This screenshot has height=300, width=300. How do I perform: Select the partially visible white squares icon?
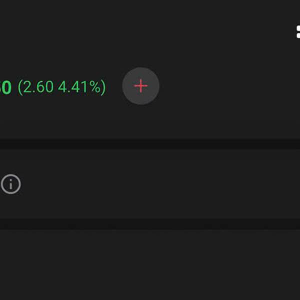tap(298, 32)
